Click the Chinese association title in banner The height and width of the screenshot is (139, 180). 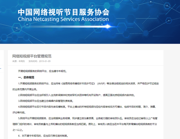[x=64, y=12]
